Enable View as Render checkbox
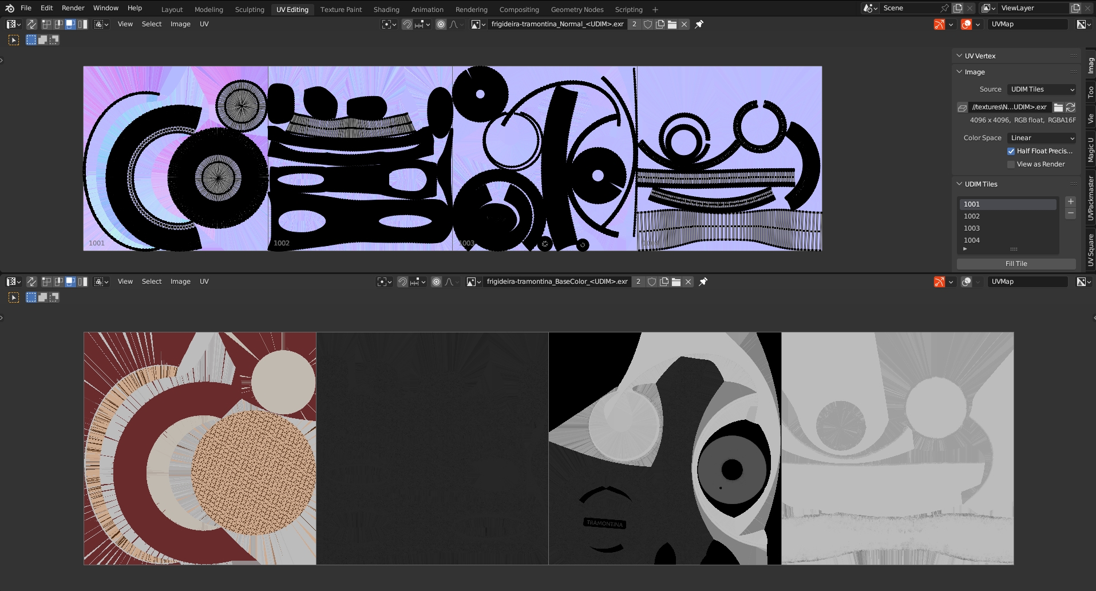 pyautogui.click(x=1011, y=164)
